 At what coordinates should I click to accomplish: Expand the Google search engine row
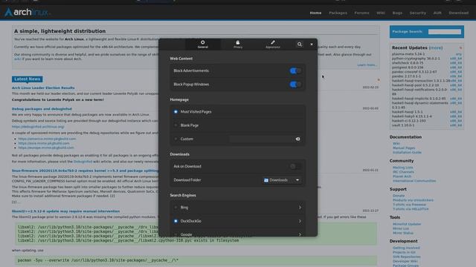point(300,234)
